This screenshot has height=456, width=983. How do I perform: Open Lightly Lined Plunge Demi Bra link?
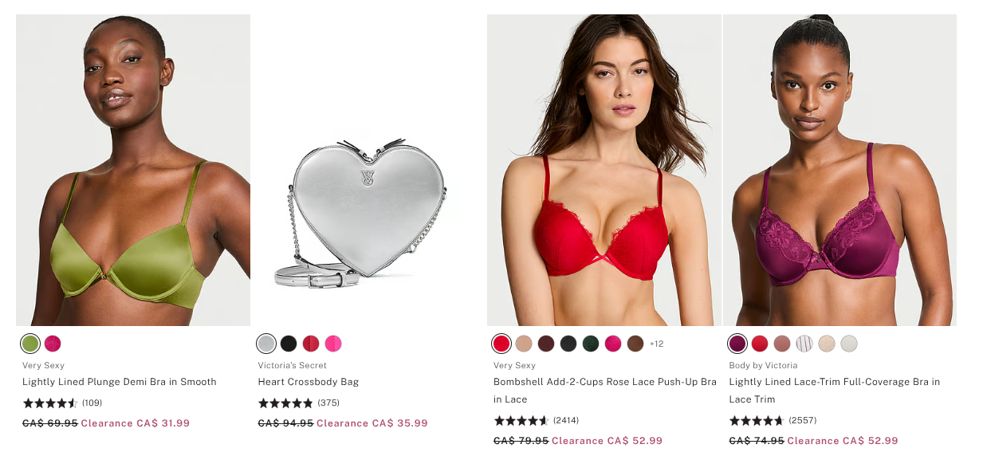point(120,382)
